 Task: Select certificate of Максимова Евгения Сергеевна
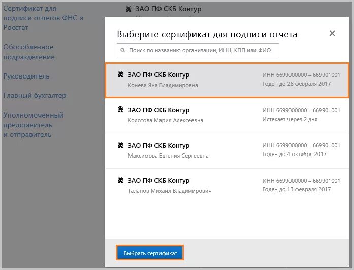[x=227, y=150]
